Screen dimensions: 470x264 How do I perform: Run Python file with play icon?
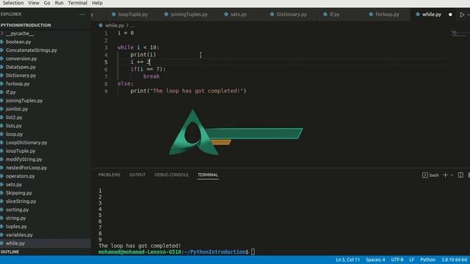[x=462, y=15]
